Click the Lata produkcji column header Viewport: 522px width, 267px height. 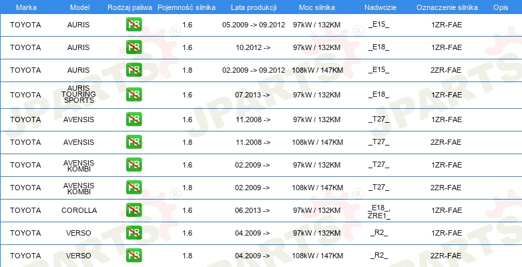tap(254, 7)
